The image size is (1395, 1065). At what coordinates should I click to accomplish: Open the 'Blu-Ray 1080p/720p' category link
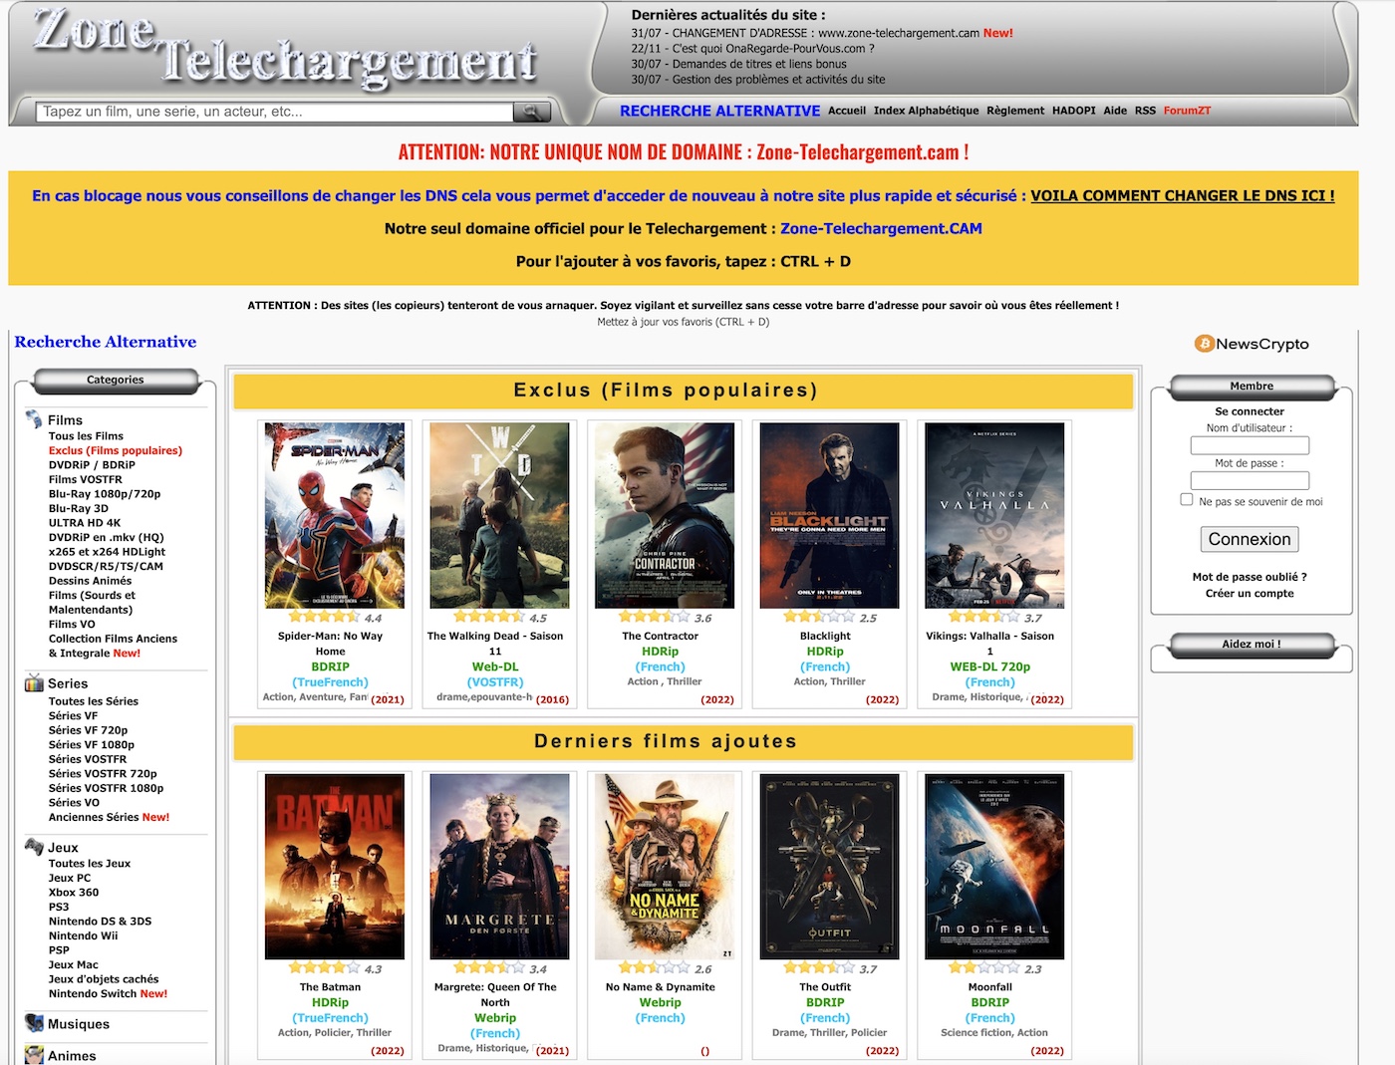105,494
